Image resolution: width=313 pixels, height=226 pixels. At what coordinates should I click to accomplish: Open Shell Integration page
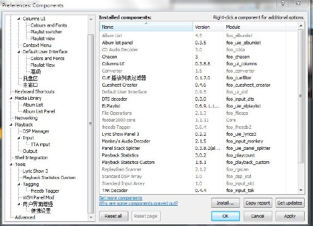pos(31,158)
